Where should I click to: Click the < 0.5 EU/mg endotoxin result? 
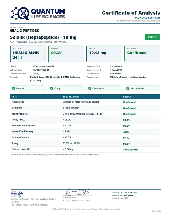point(130,150)
